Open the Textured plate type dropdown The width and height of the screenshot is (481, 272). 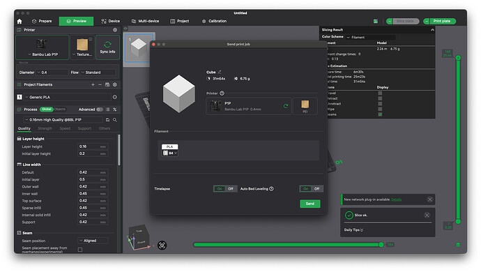(x=82, y=47)
